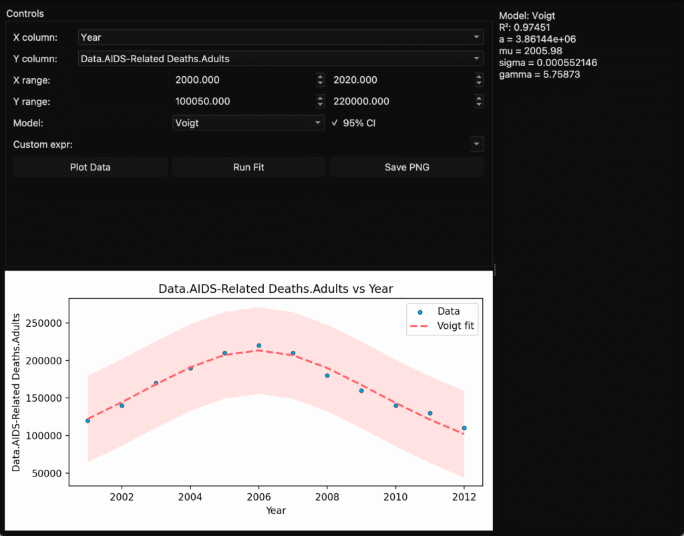684x536 pixels.
Task: Click the X range maximum field 2020.000
Action: [401, 80]
